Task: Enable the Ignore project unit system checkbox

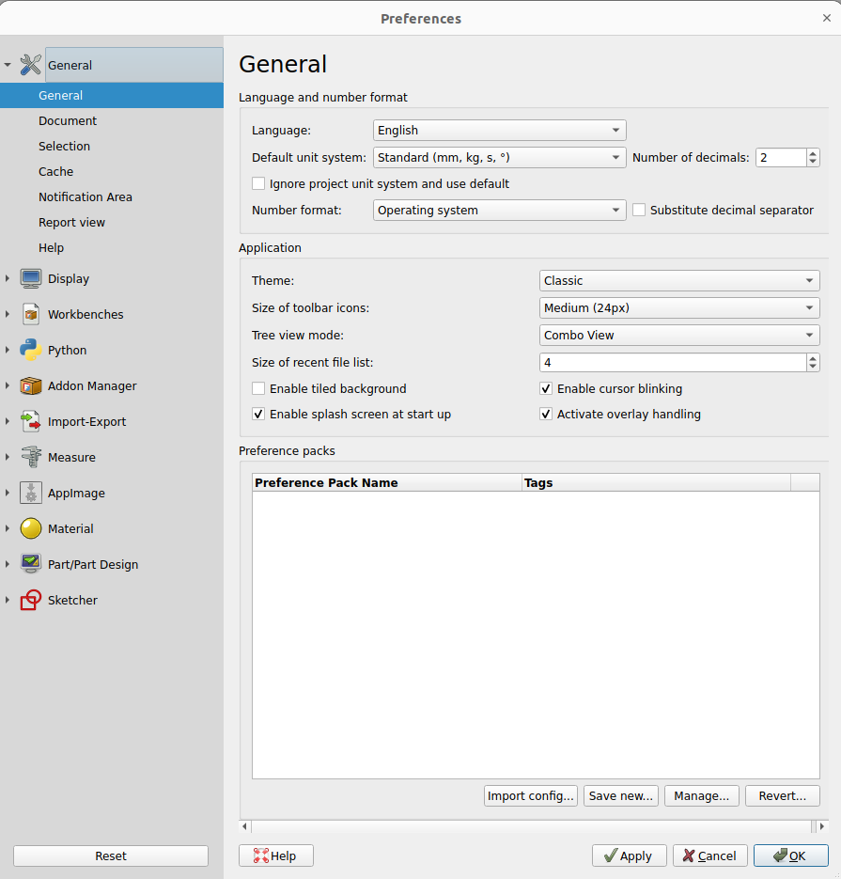Action: (258, 183)
